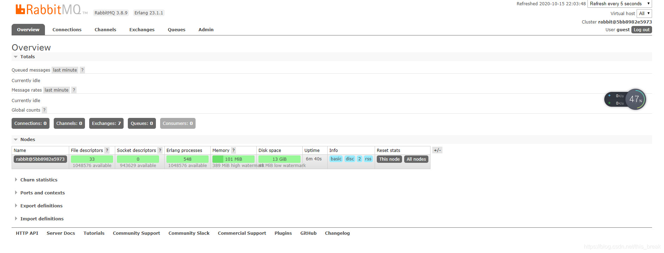Open the Exchanges tab
The height and width of the screenshot is (253, 664).
click(142, 30)
